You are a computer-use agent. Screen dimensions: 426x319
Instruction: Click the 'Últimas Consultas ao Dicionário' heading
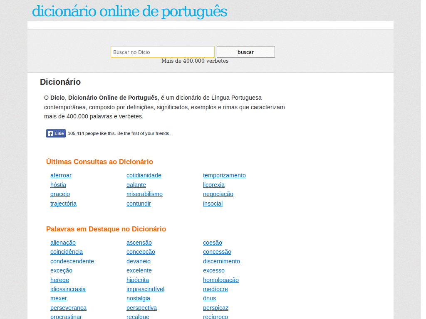coord(99,162)
